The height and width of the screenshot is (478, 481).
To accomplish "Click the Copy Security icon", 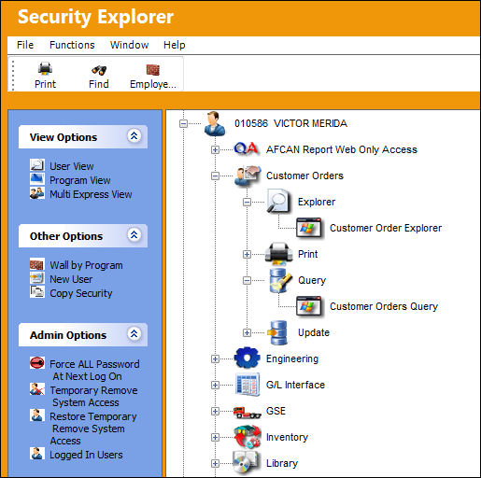I will tap(37, 292).
